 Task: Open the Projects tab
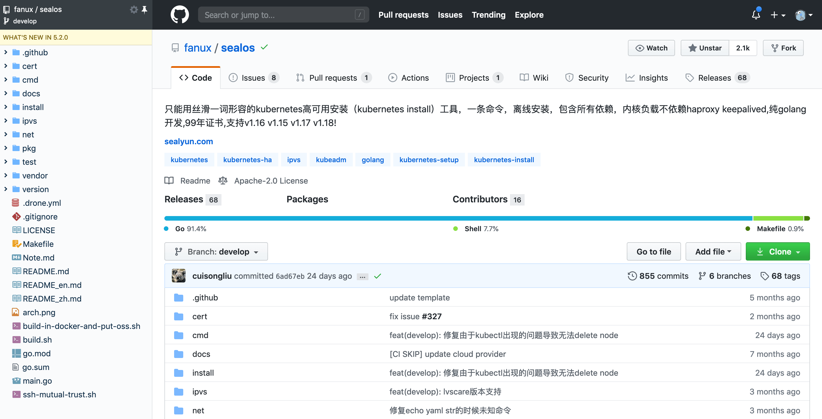point(474,78)
